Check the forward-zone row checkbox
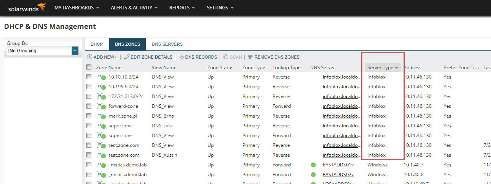491x184 pixels. click(x=89, y=106)
